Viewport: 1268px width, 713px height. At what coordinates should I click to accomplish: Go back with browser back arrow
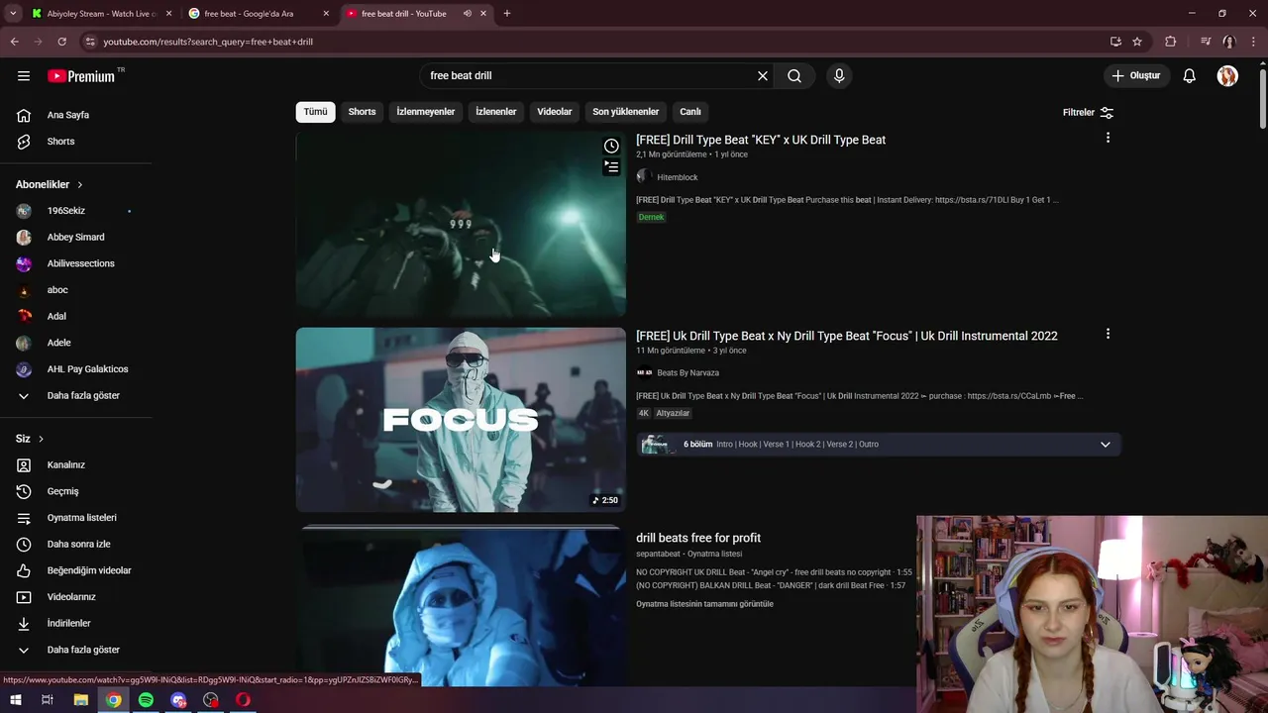14,42
